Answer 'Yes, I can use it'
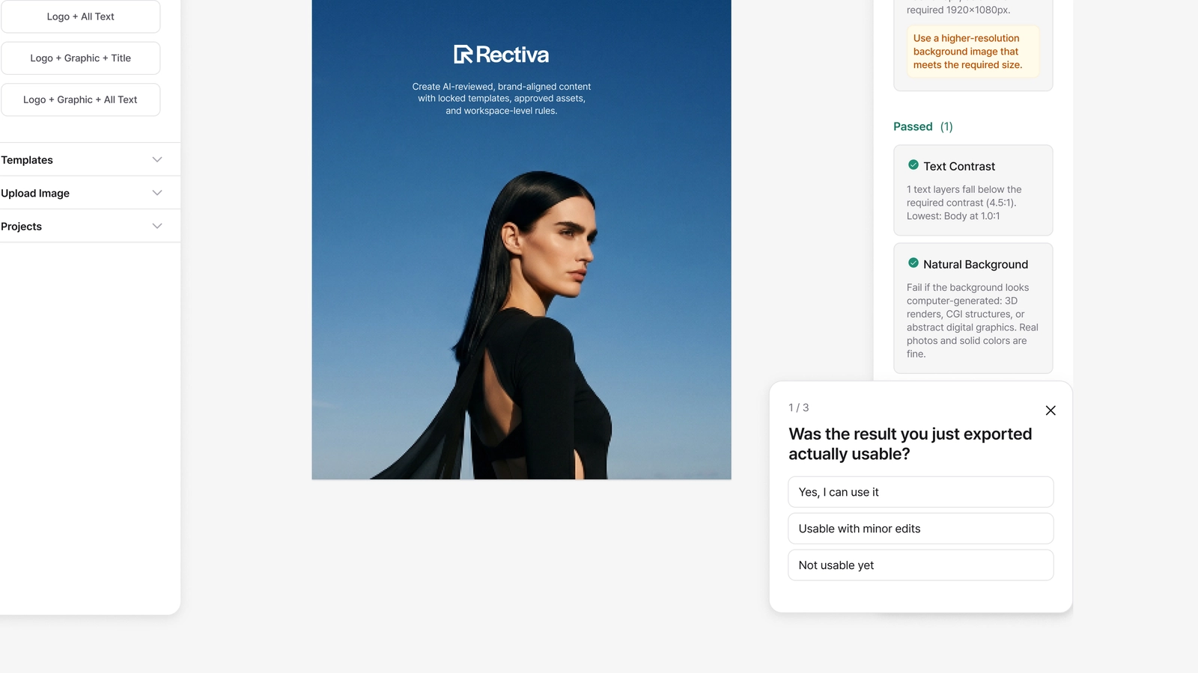Image resolution: width=1198 pixels, height=673 pixels. (x=921, y=492)
